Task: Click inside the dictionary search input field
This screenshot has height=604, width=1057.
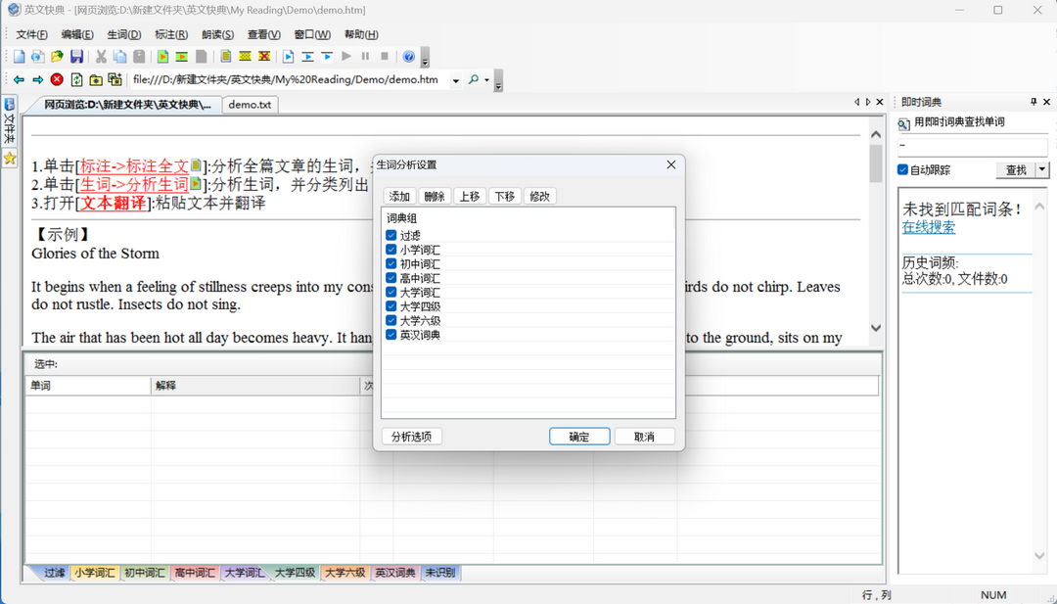Action: (x=969, y=147)
